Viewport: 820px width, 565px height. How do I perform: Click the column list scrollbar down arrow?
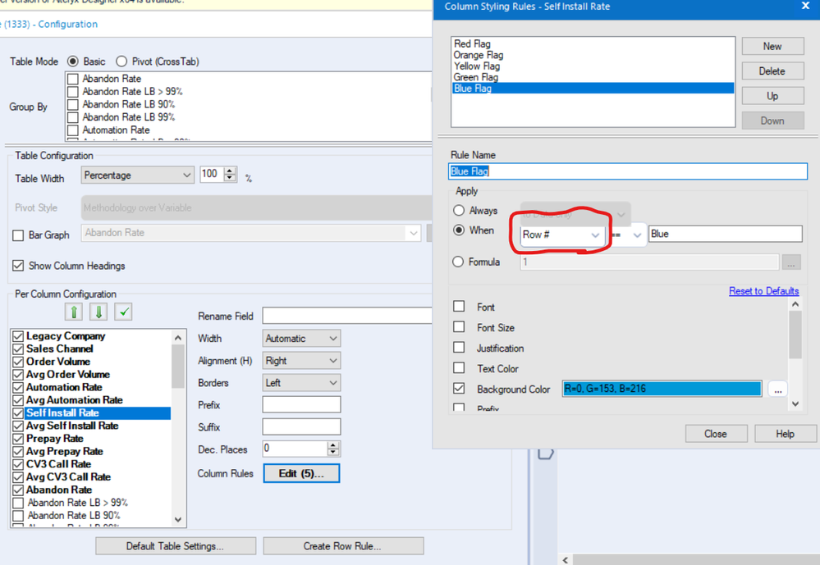[x=178, y=520]
